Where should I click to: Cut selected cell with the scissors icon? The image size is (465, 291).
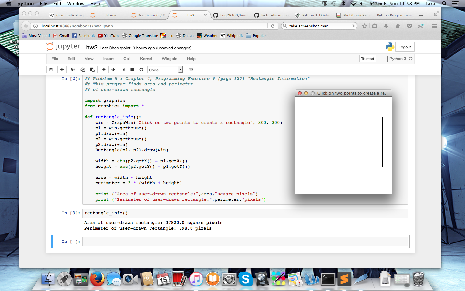[73, 70]
